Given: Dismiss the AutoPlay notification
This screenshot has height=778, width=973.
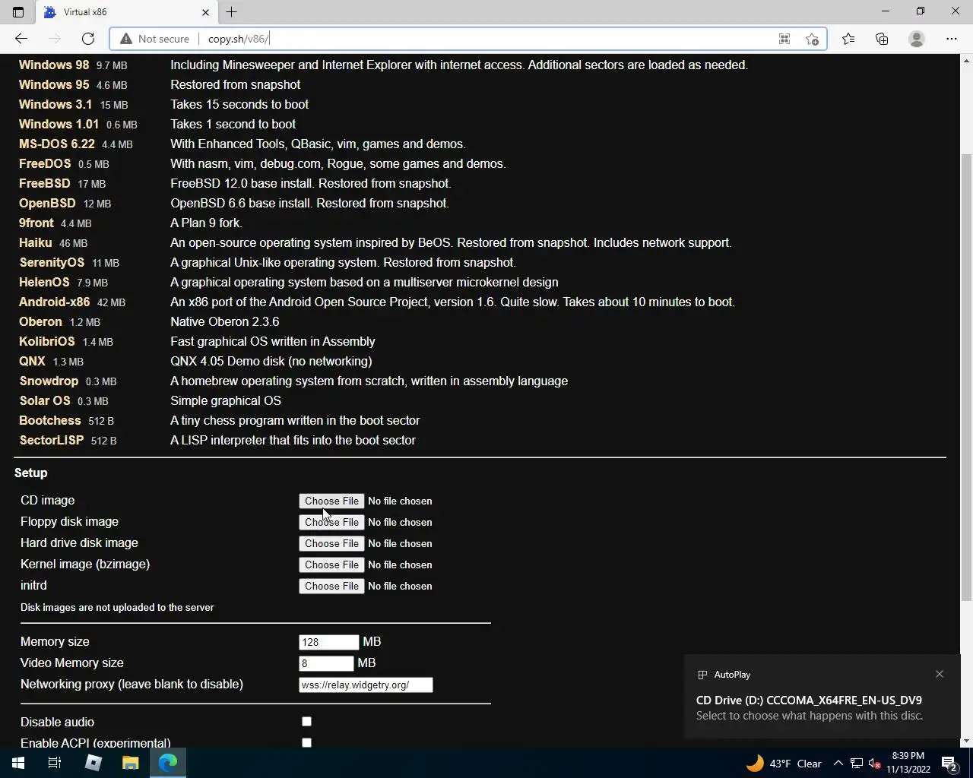Looking at the screenshot, I should [x=940, y=674].
